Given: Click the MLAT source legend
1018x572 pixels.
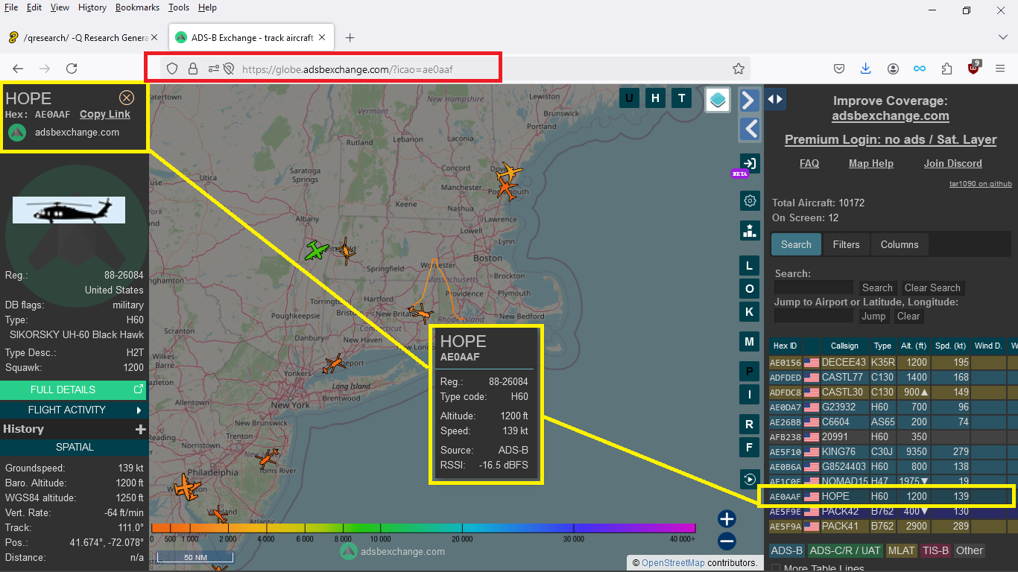Looking at the screenshot, I should (x=901, y=550).
